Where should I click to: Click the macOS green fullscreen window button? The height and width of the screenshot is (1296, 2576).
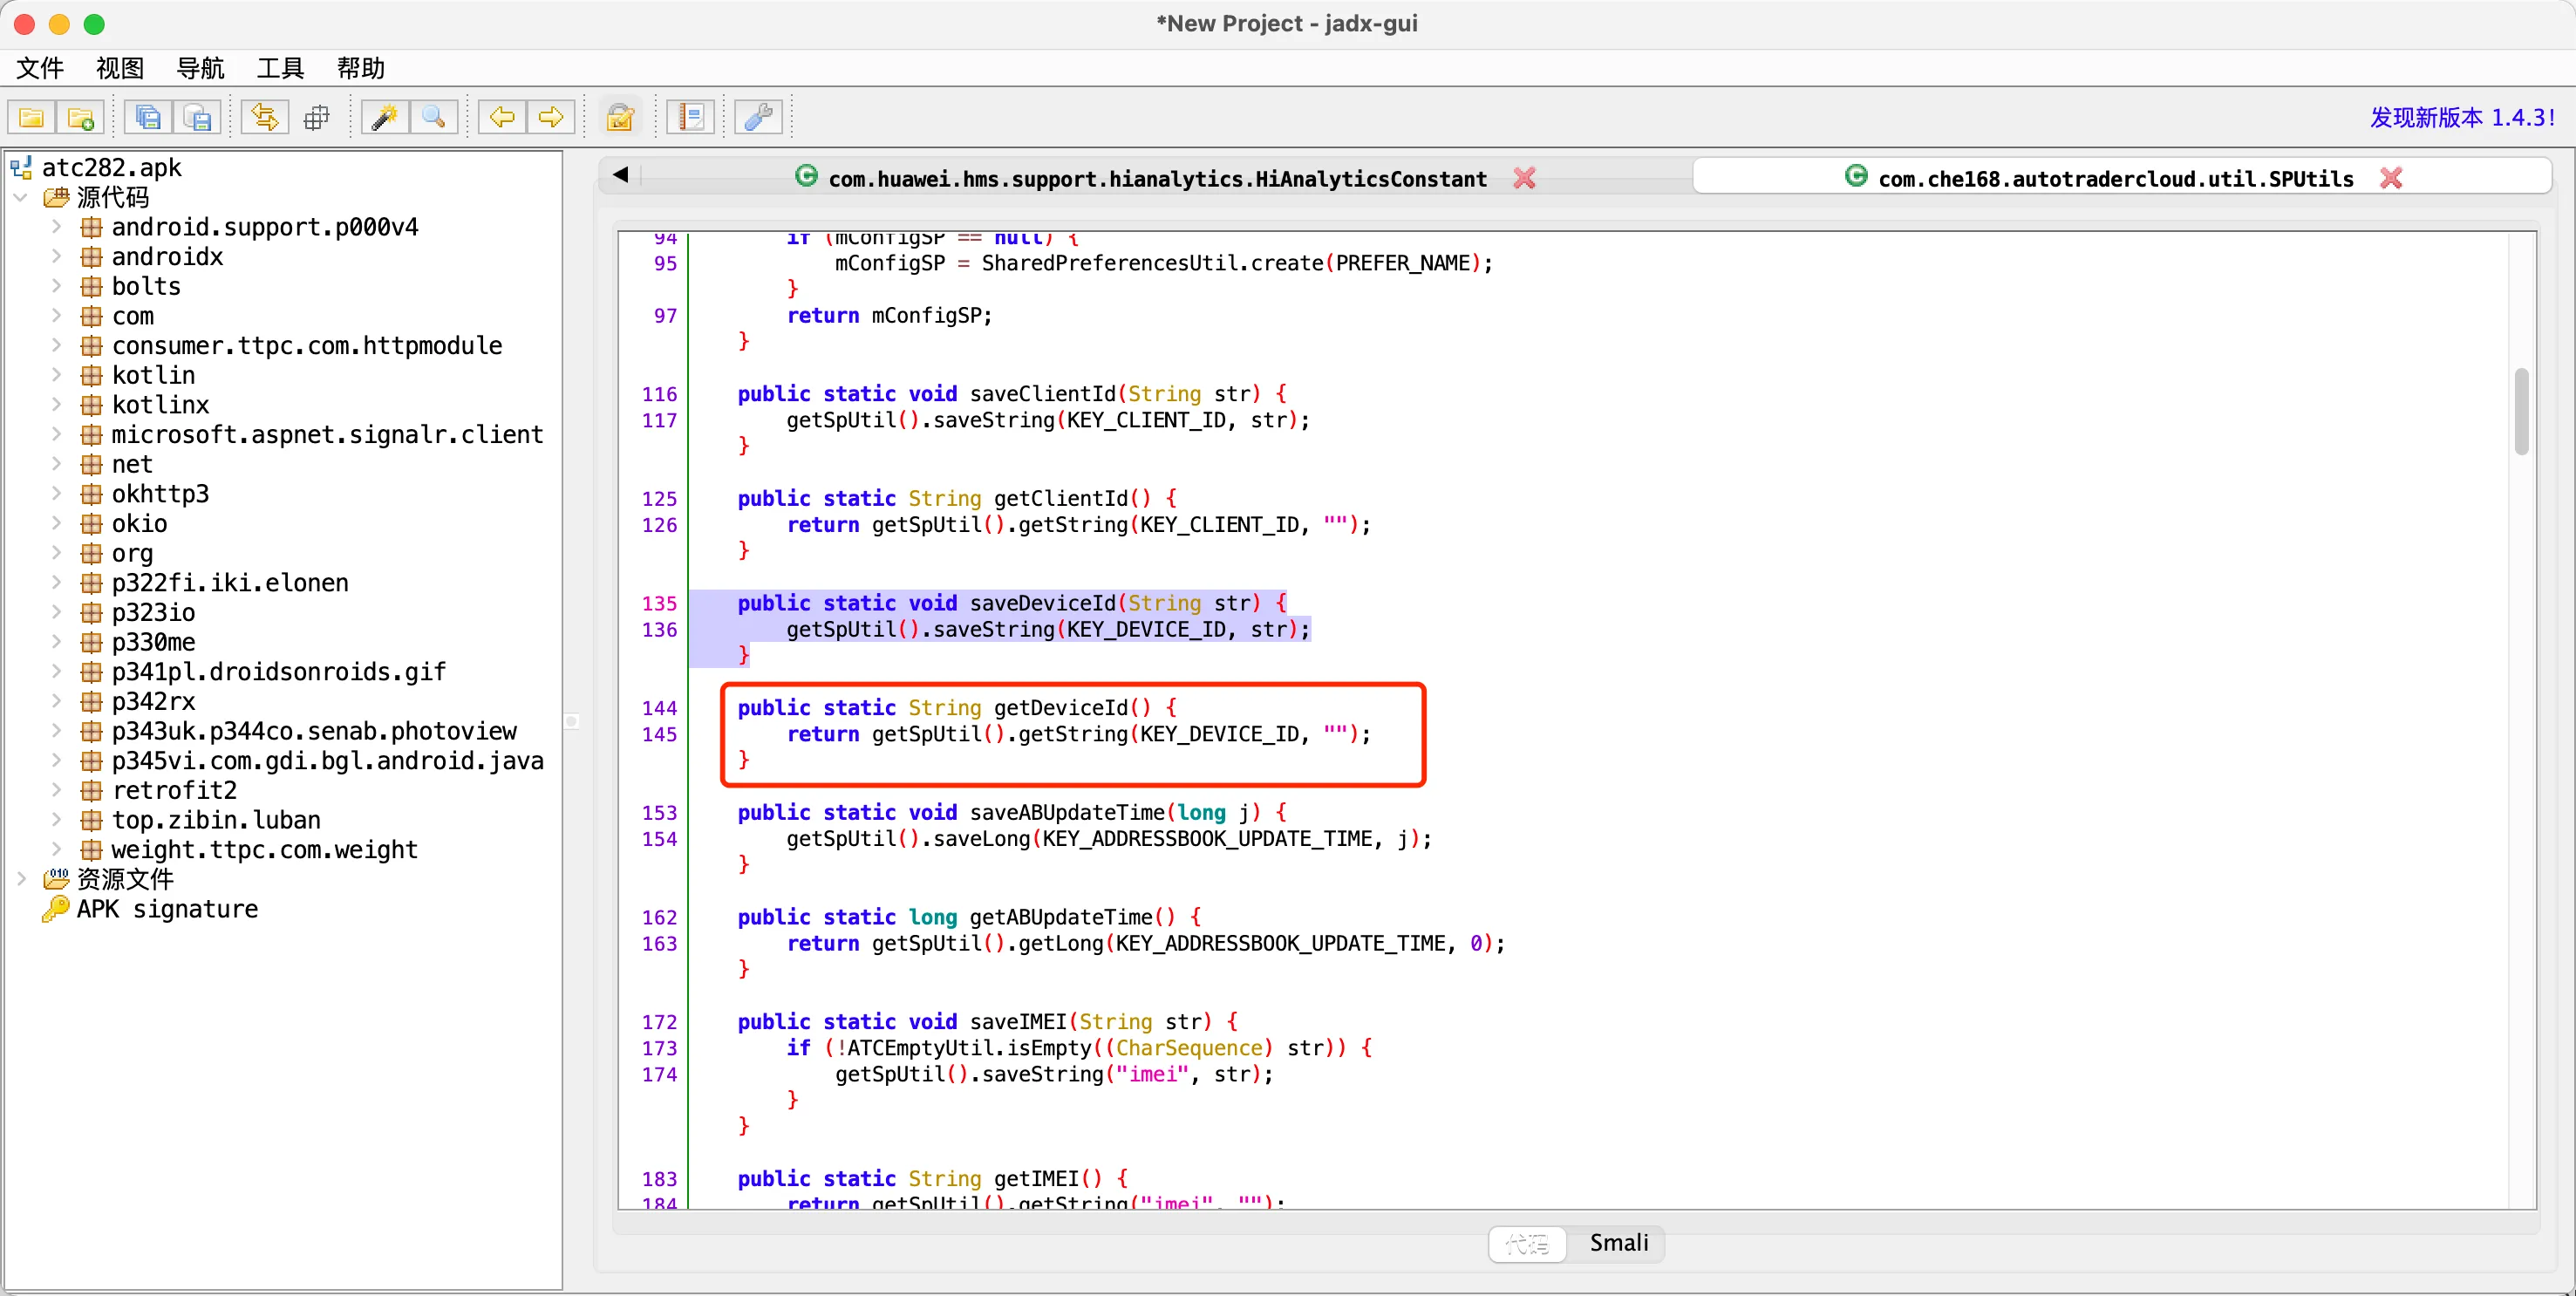pyautogui.click(x=94, y=24)
